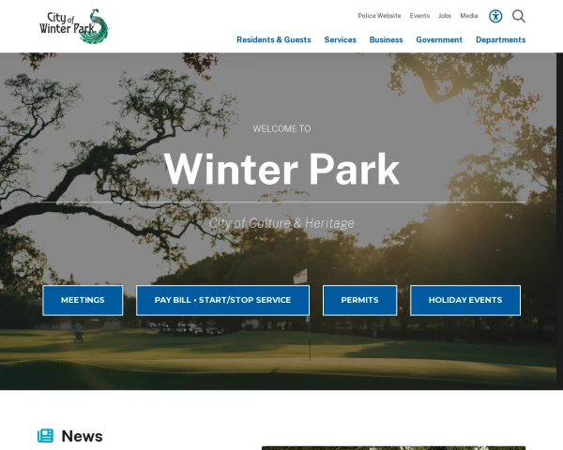Click the Winter Park hero title

click(x=281, y=169)
